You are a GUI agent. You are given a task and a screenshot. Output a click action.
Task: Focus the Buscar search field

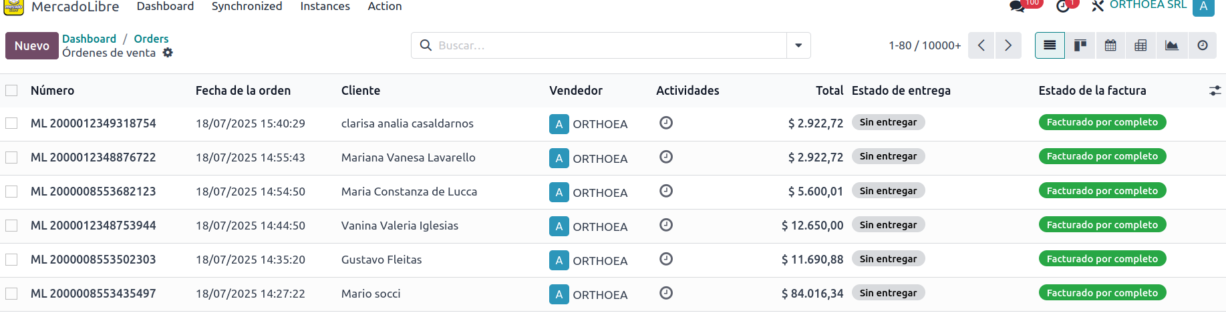click(x=608, y=45)
